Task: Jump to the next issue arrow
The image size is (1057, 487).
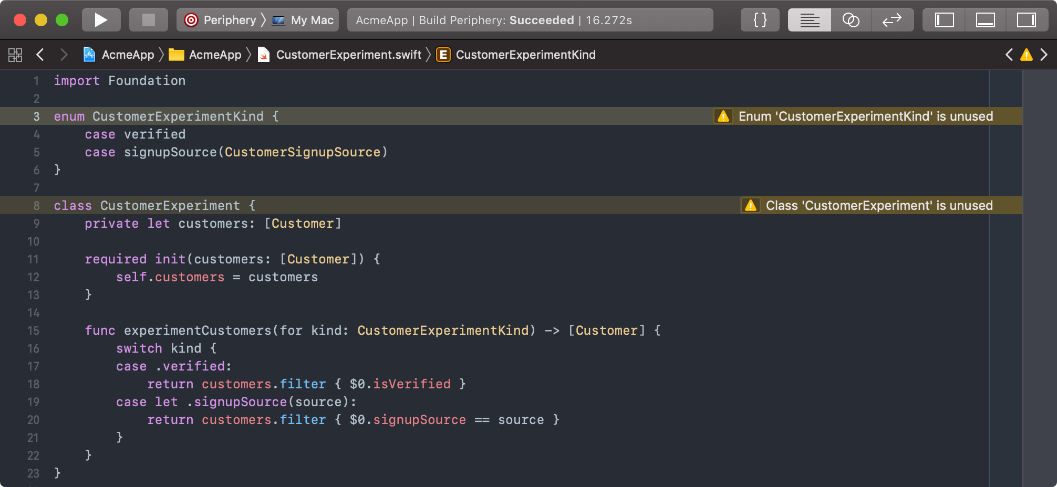Action: coord(1044,55)
